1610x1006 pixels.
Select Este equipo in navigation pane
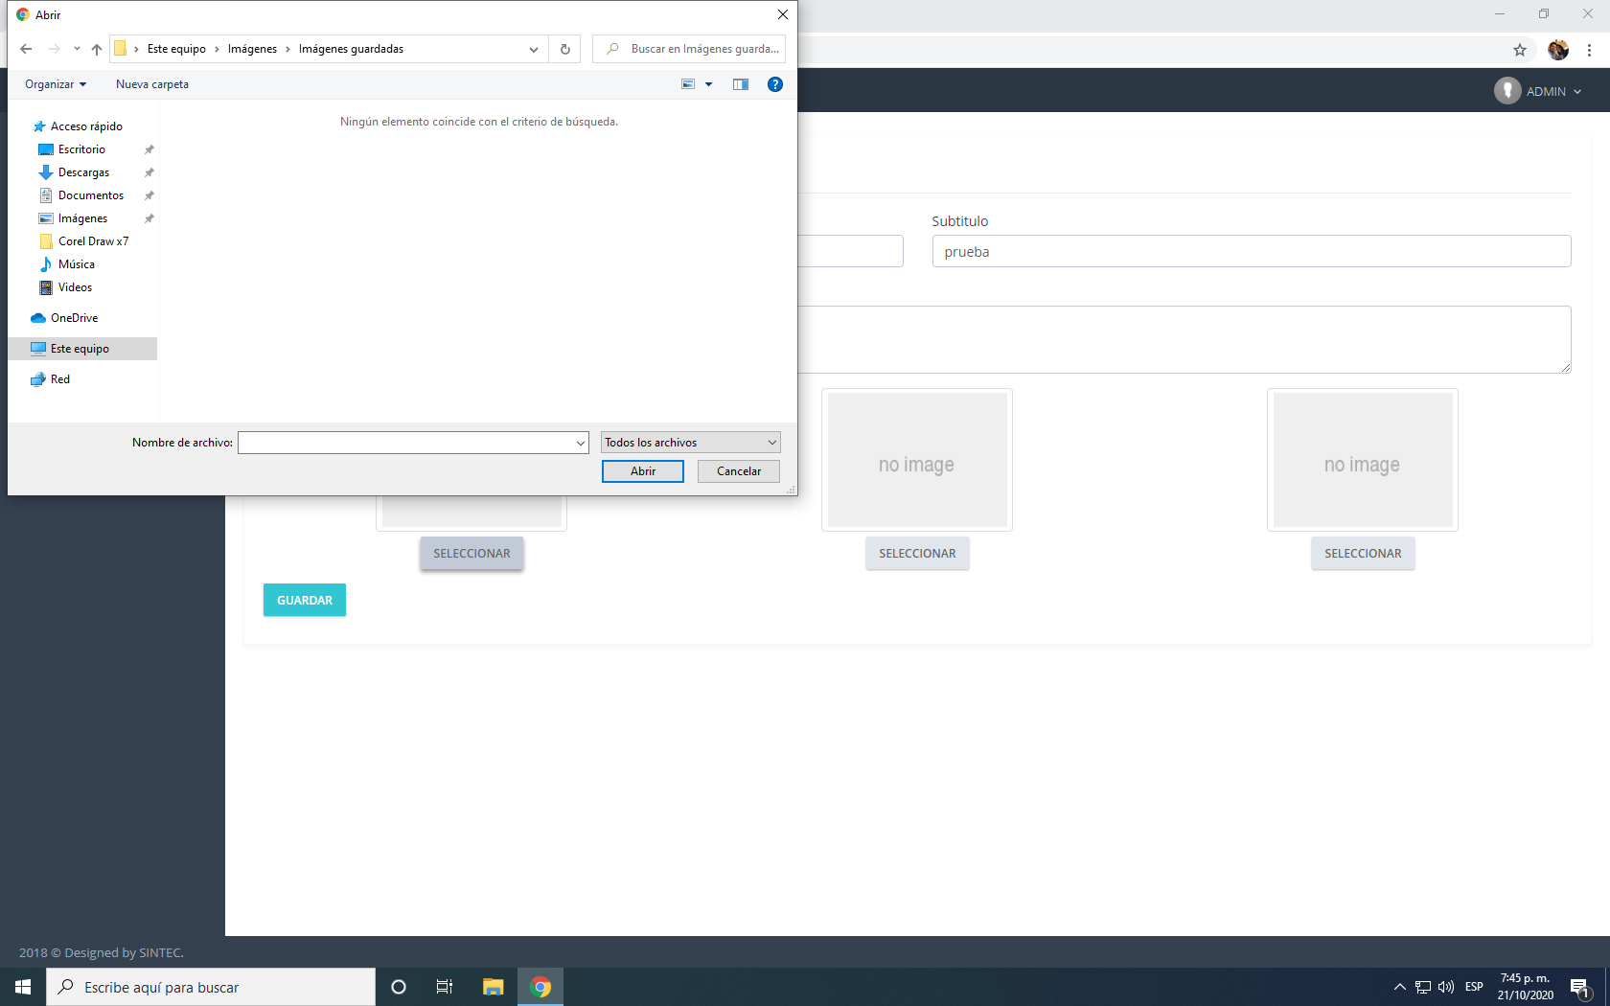[82, 349]
